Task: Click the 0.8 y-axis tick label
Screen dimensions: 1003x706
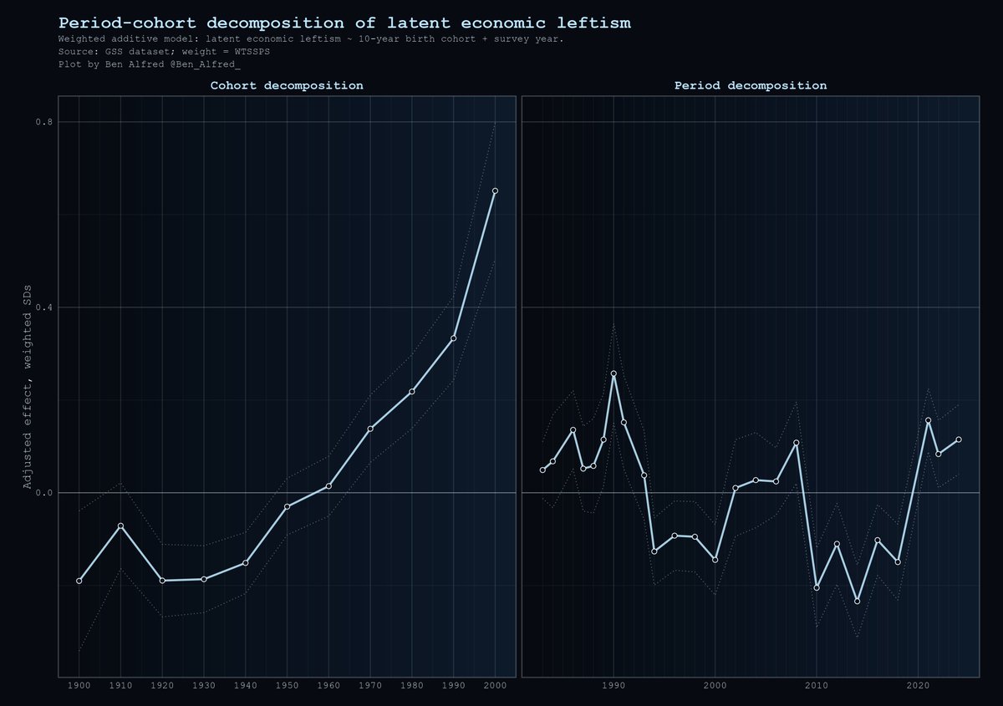Action: pos(43,122)
